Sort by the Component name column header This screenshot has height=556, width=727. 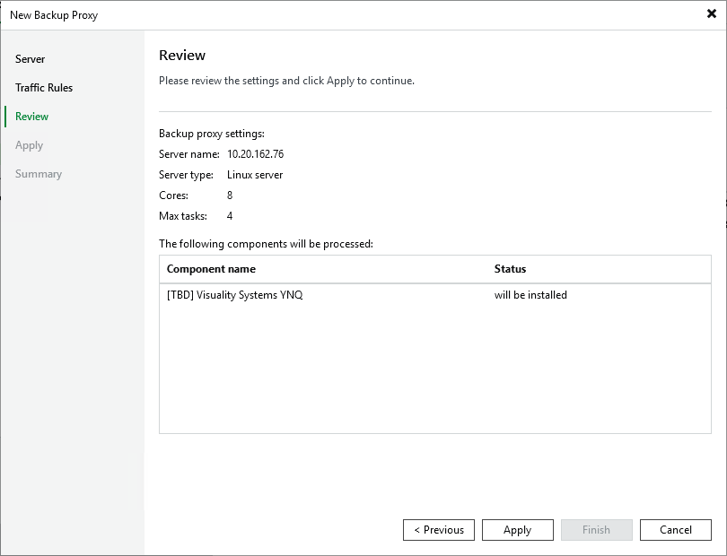pos(212,269)
